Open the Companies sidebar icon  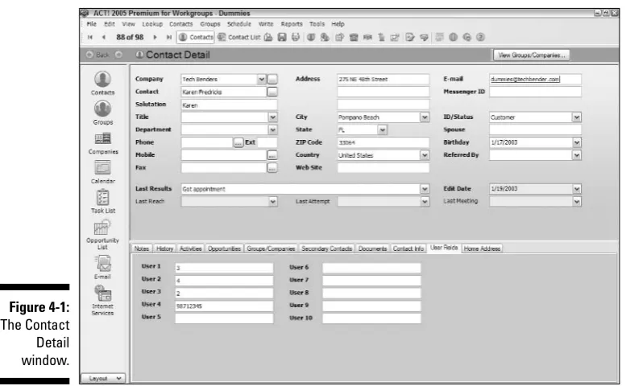103,143
